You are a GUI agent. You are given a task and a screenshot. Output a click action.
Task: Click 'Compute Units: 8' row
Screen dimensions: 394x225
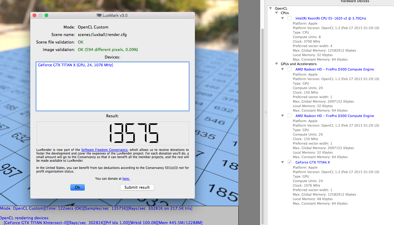307,37
